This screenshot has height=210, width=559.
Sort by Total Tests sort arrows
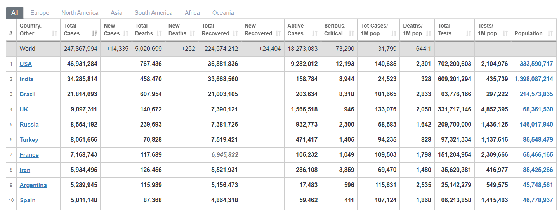click(469, 33)
